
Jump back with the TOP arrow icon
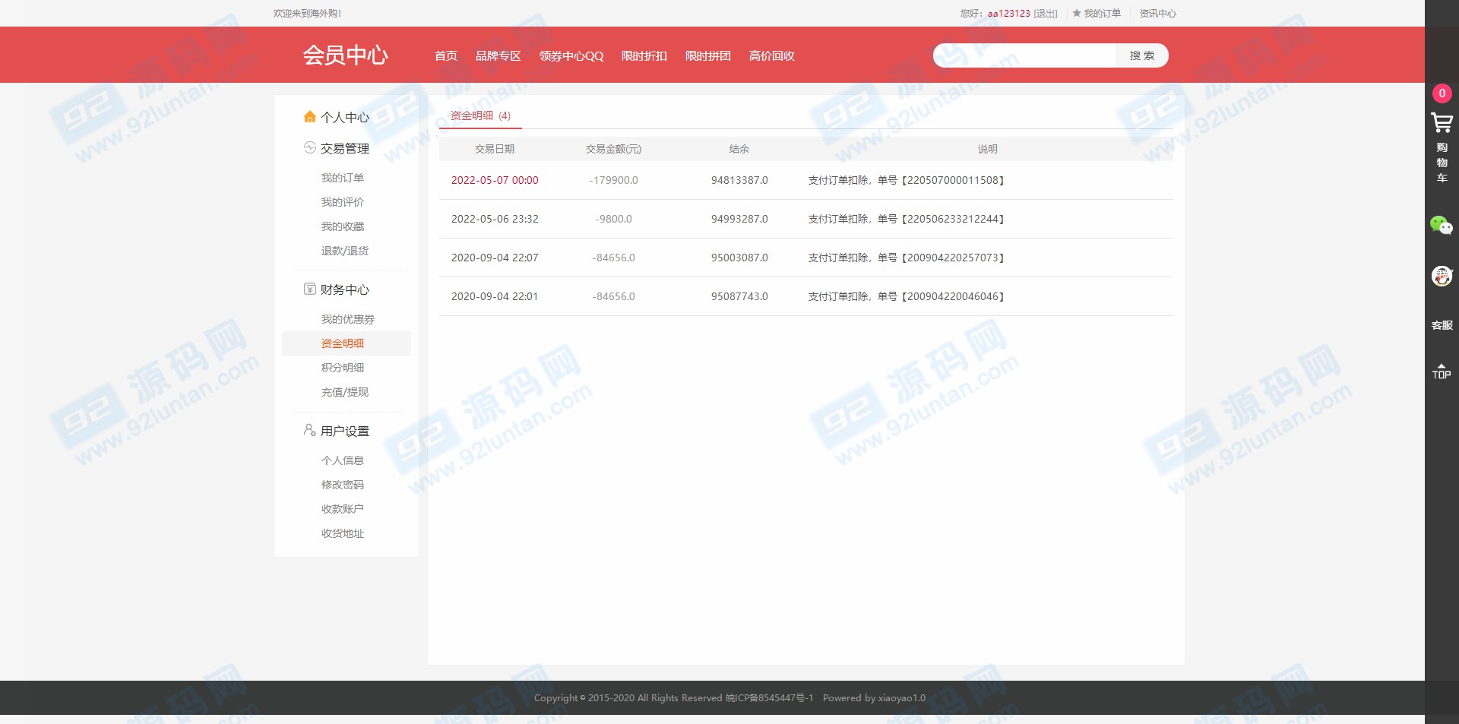click(1442, 371)
